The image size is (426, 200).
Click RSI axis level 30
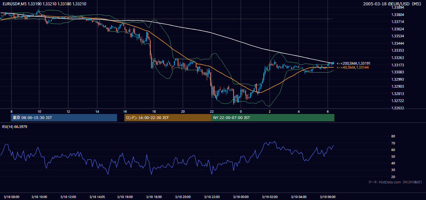[393, 170]
